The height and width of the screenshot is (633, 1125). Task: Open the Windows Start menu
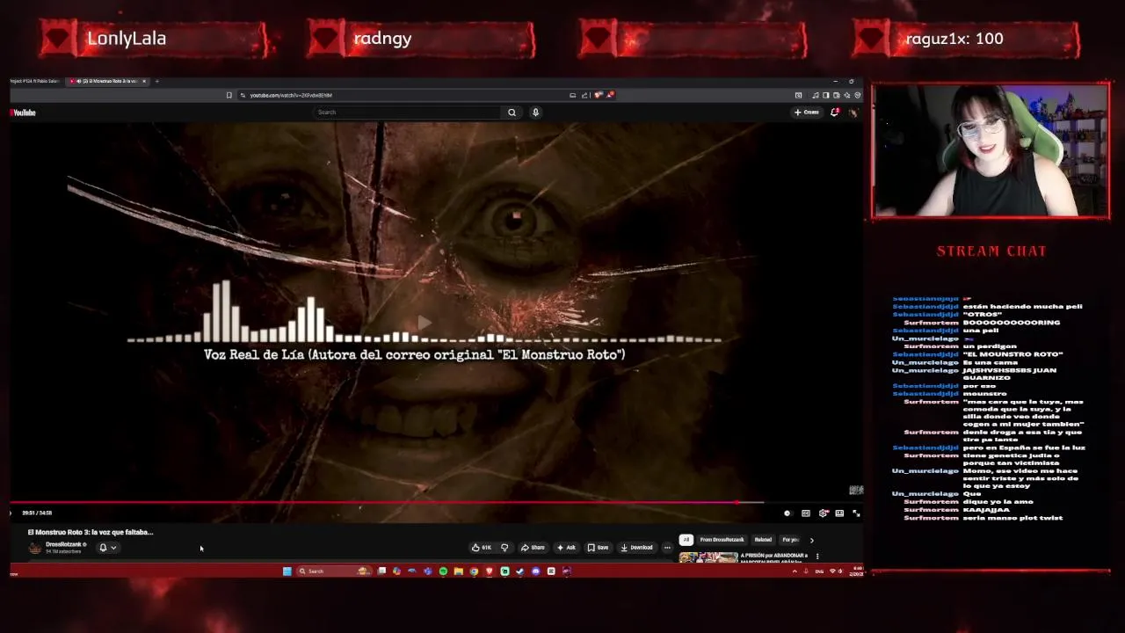click(x=287, y=571)
